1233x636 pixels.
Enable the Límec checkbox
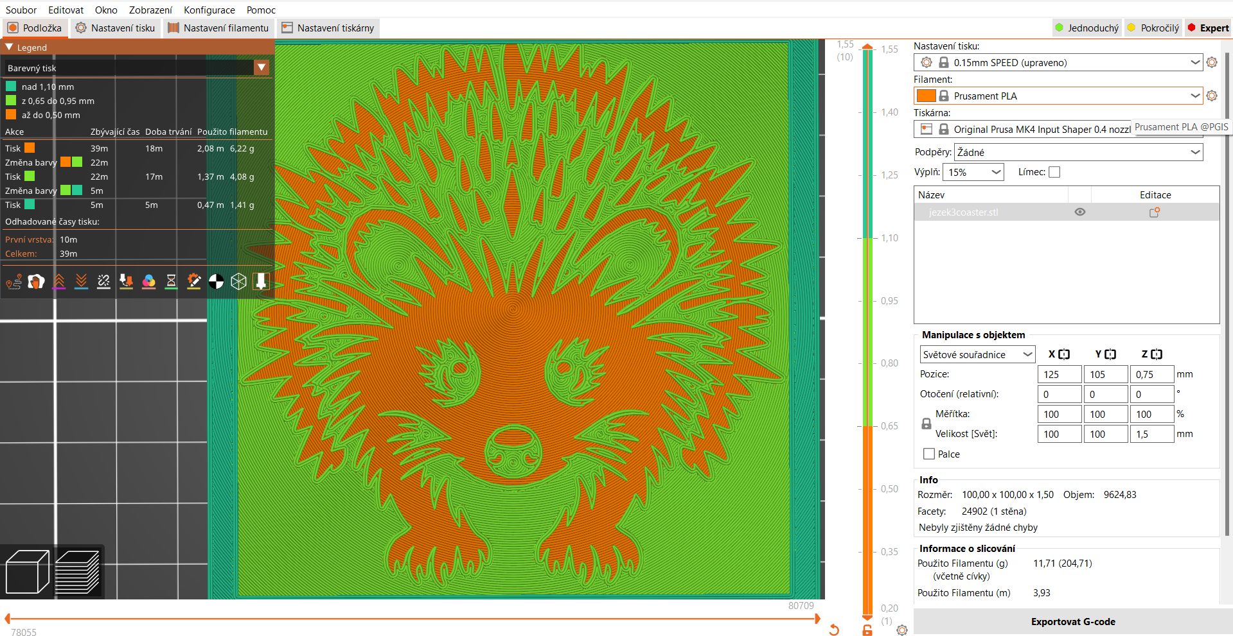coord(1054,172)
